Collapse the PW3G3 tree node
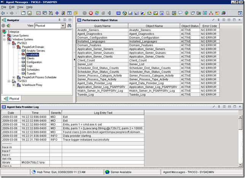 pos(9,43)
